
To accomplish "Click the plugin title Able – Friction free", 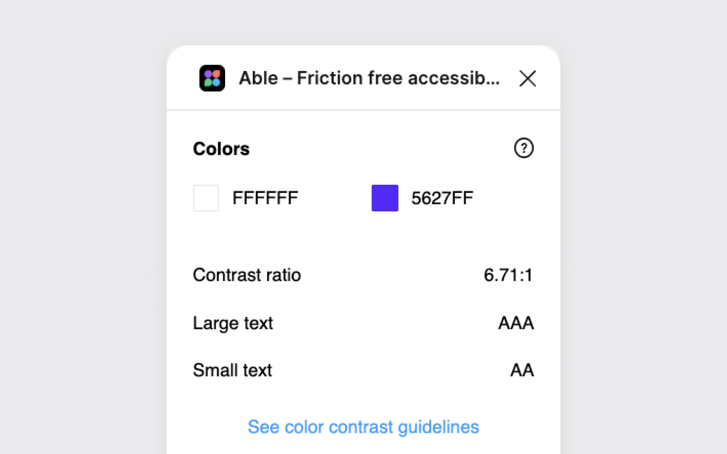I will click(369, 78).
